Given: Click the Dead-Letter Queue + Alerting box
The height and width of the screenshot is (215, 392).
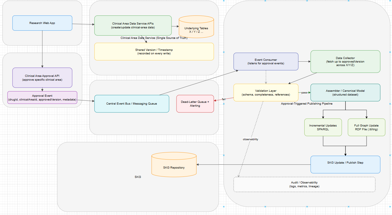Looking at the screenshot, I should click(195, 104).
